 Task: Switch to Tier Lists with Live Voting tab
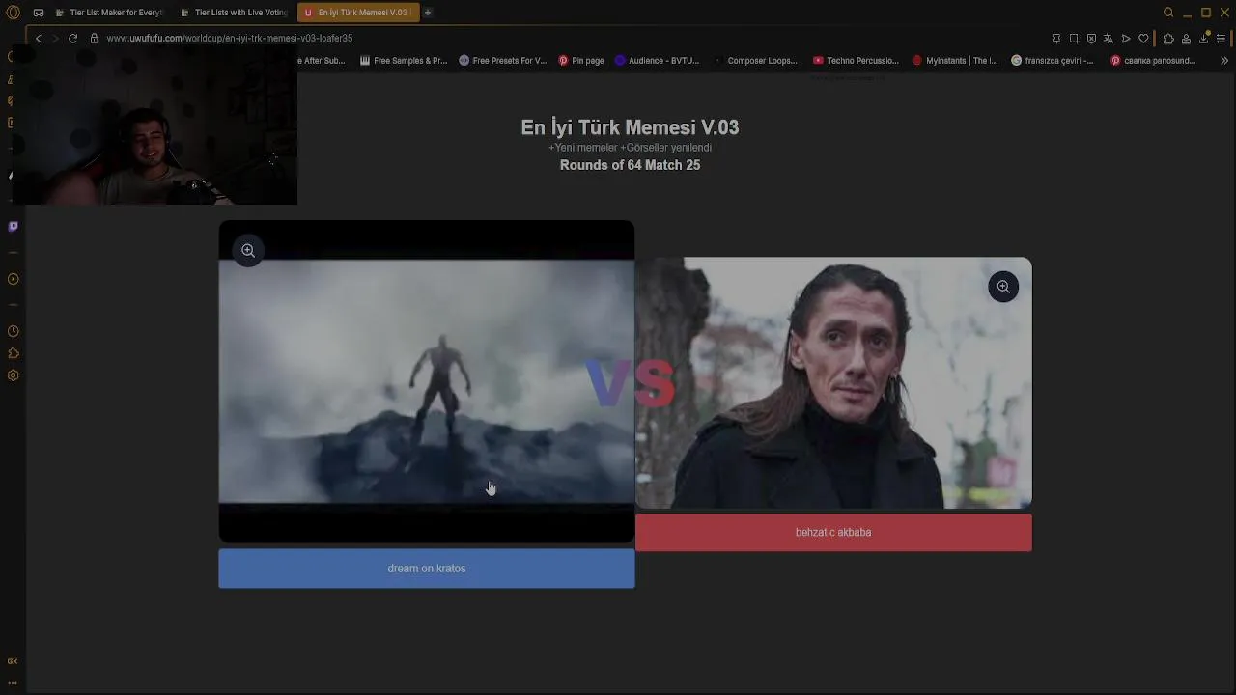point(233,13)
